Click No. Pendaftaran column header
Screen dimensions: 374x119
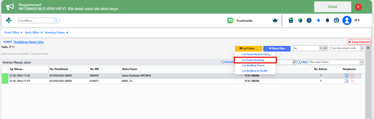(69, 69)
